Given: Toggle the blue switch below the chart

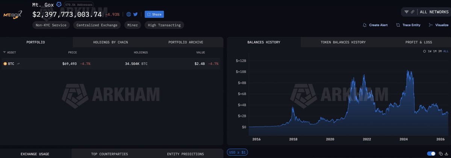Looking at the screenshot, I should (x=431, y=154).
